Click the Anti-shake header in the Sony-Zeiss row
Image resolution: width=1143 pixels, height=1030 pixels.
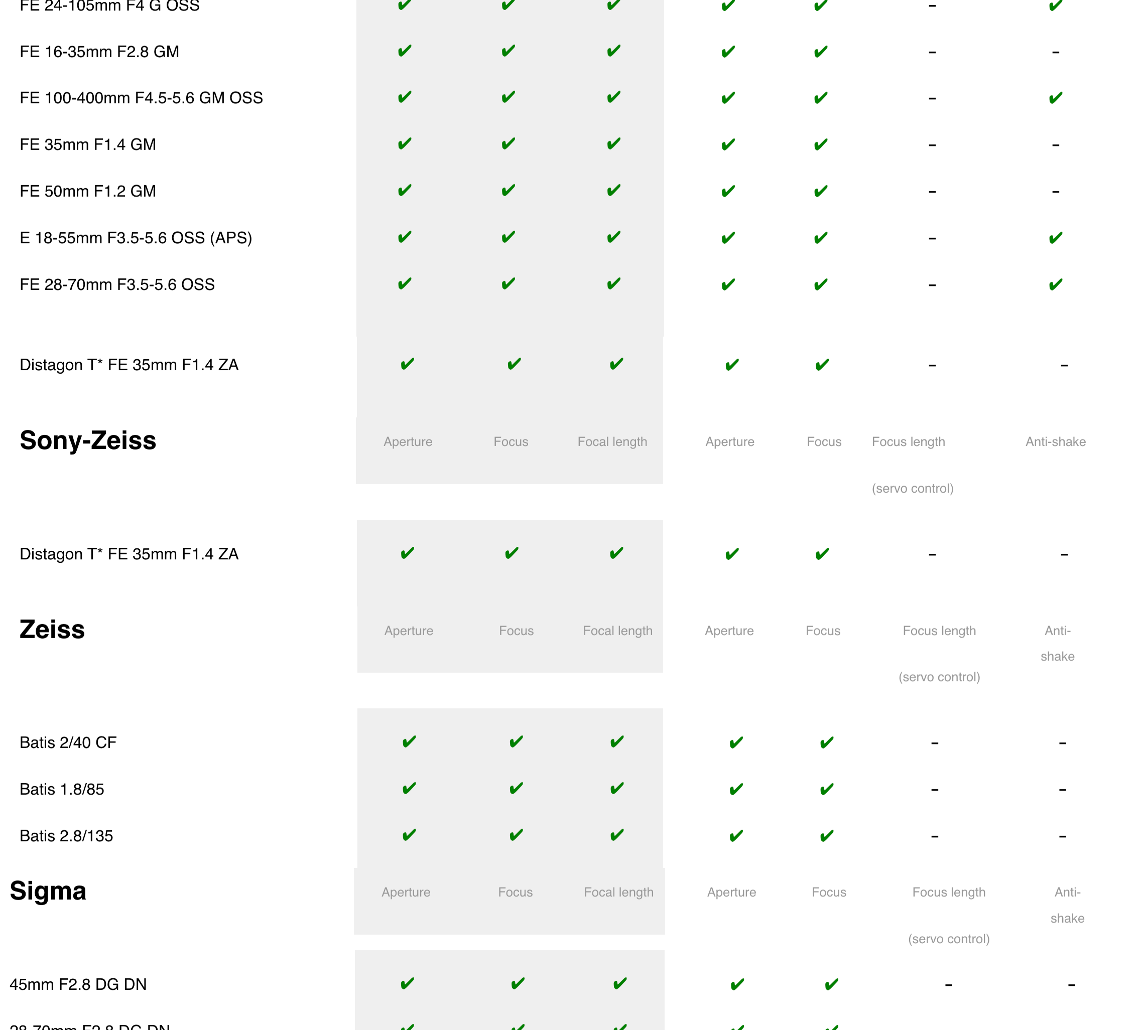point(1055,442)
